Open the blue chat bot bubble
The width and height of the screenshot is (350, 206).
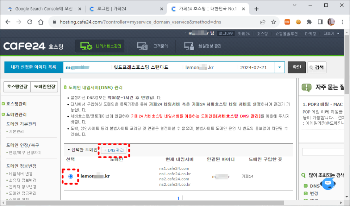[x=328, y=184]
